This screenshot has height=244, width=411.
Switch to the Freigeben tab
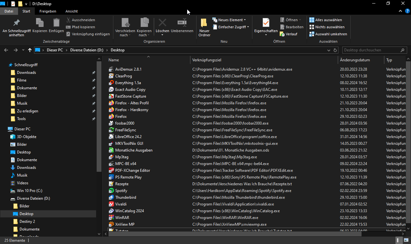tap(48, 11)
